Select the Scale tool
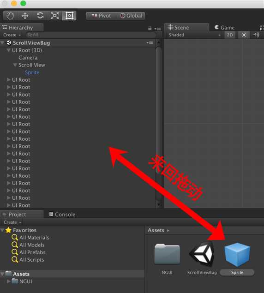Screen dimensions: 264x293 pos(54,16)
